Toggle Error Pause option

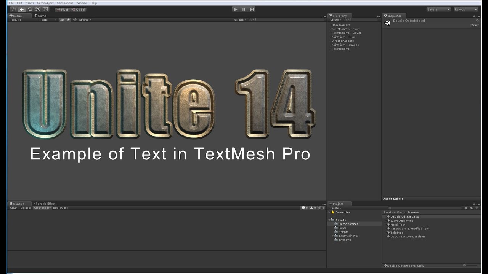[61, 208]
